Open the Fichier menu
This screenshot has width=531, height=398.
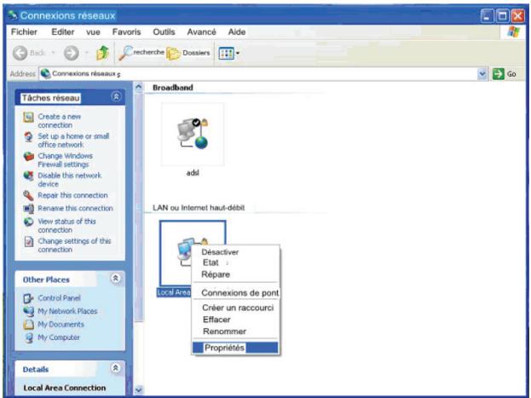click(24, 32)
